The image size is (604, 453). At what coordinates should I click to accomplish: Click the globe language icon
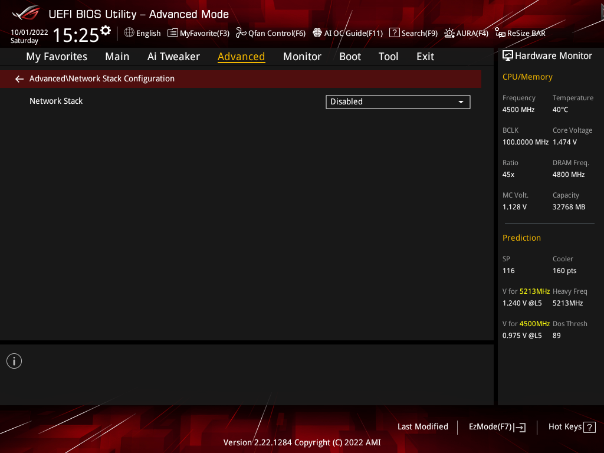pyautogui.click(x=129, y=33)
